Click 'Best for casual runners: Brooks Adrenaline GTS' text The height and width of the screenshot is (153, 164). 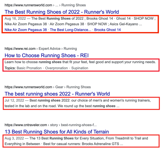pos(81,144)
